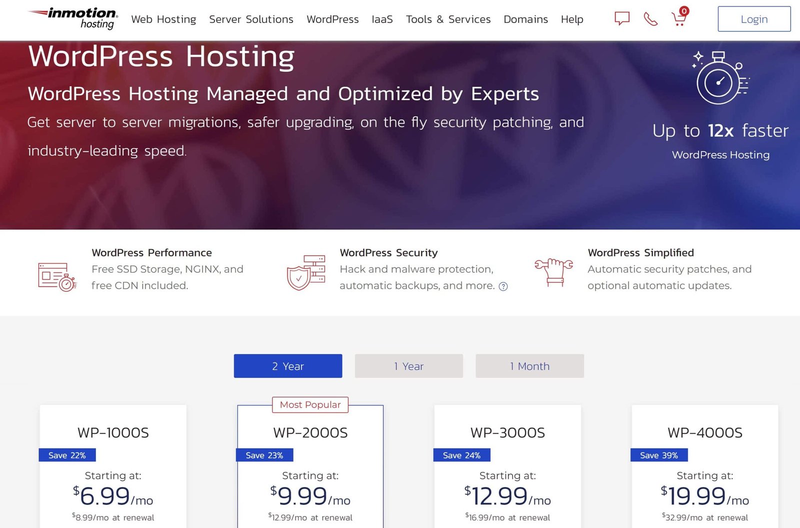Click the Save 24% badge
This screenshot has width=800, height=528.
tap(461, 455)
